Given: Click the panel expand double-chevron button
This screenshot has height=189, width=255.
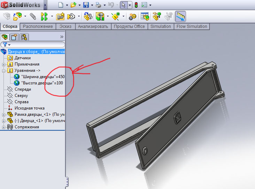Looking at the screenshot, I should pyautogui.click(x=62, y=37).
